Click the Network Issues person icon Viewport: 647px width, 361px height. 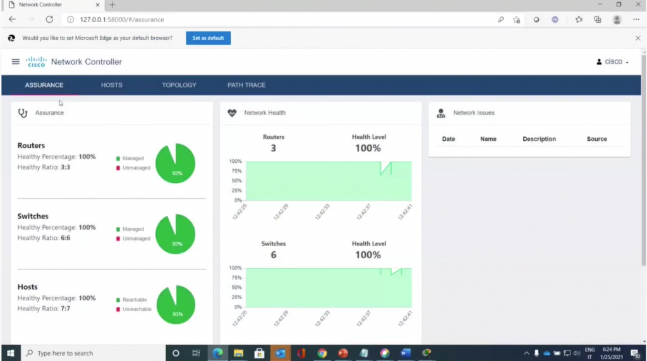click(x=440, y=113)
